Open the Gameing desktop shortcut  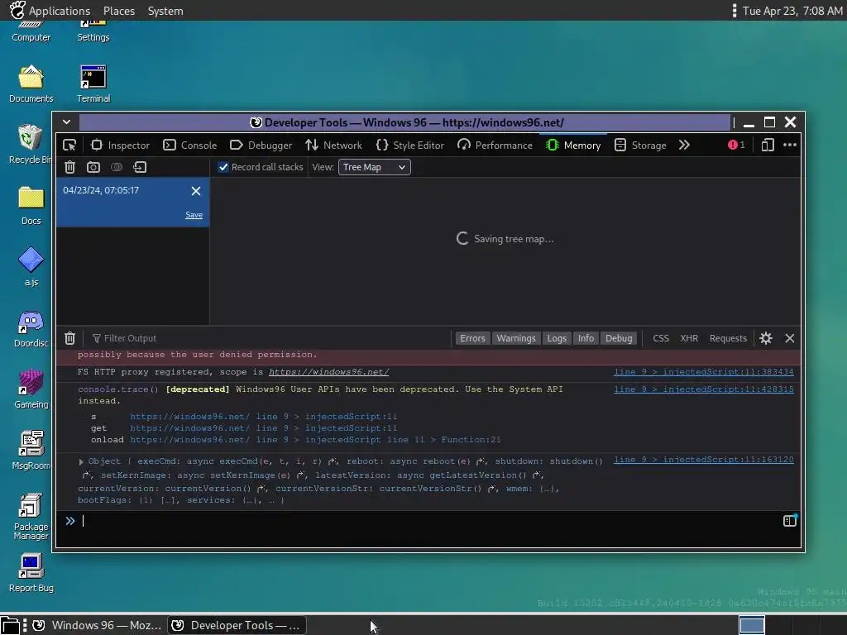(x=31, y=389)
